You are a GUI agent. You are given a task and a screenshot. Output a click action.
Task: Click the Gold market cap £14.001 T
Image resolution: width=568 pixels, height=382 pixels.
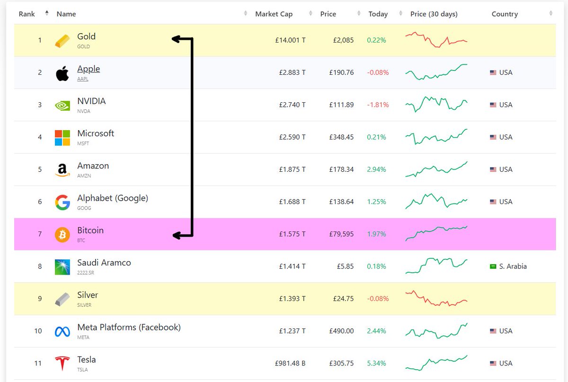click(x=290, y=40)
